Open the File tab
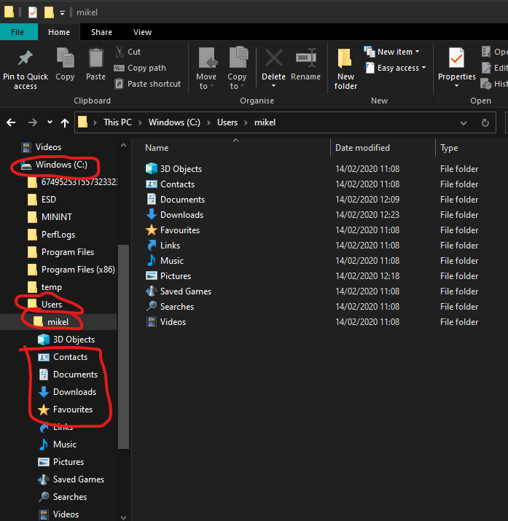 17,32
